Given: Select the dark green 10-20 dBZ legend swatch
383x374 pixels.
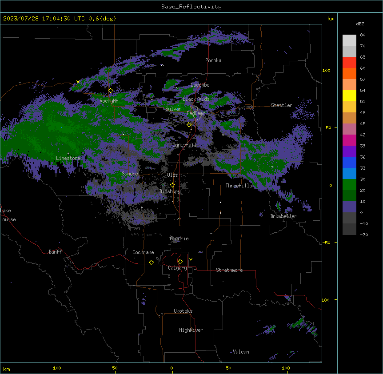Looking at the screenshot, I should 349,196.
